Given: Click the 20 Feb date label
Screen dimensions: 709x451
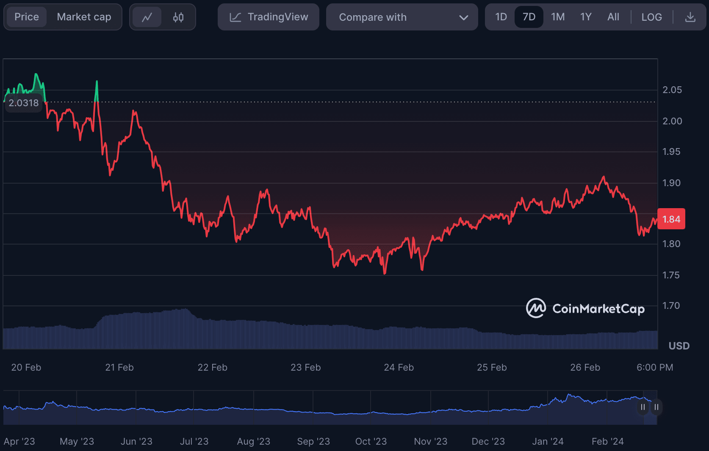Looking at the screenshot, I should 26,367.
